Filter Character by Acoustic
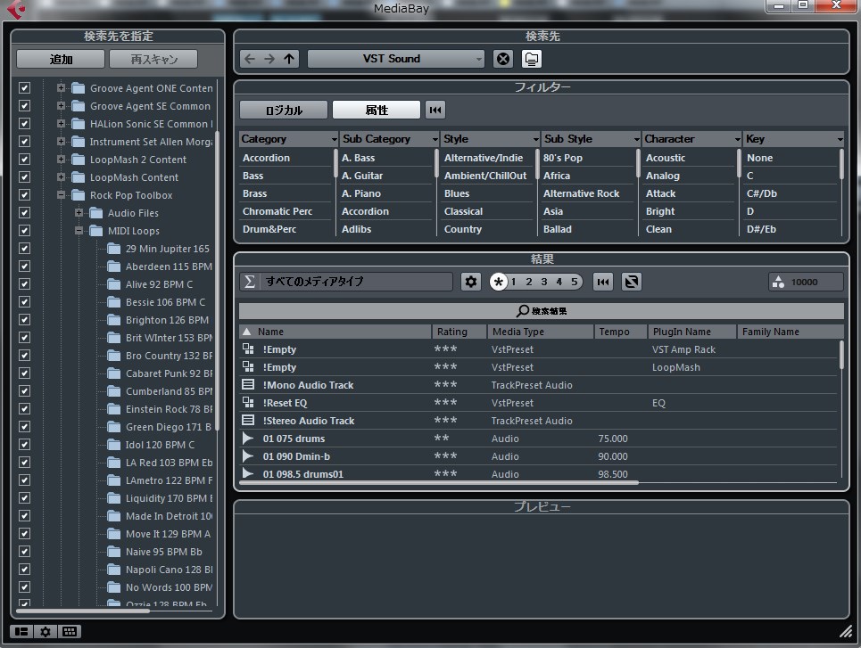 point(666,158)
